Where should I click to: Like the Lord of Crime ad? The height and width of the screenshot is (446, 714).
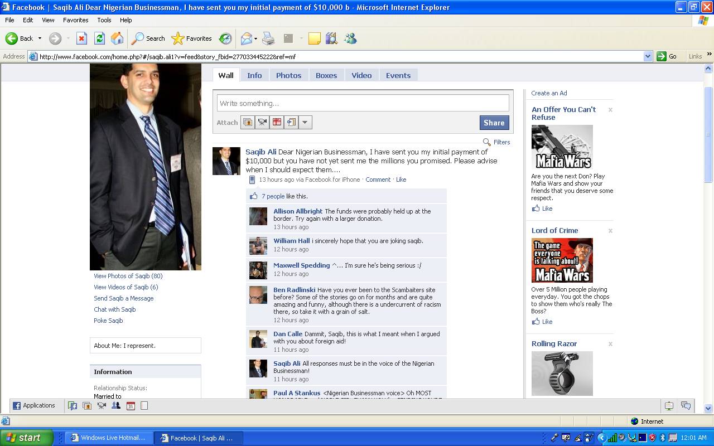[542, 322]
